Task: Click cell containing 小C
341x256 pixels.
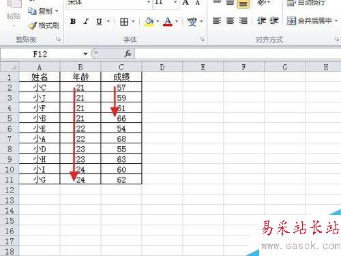Action: pyautogui.click(x=40, y=87)
